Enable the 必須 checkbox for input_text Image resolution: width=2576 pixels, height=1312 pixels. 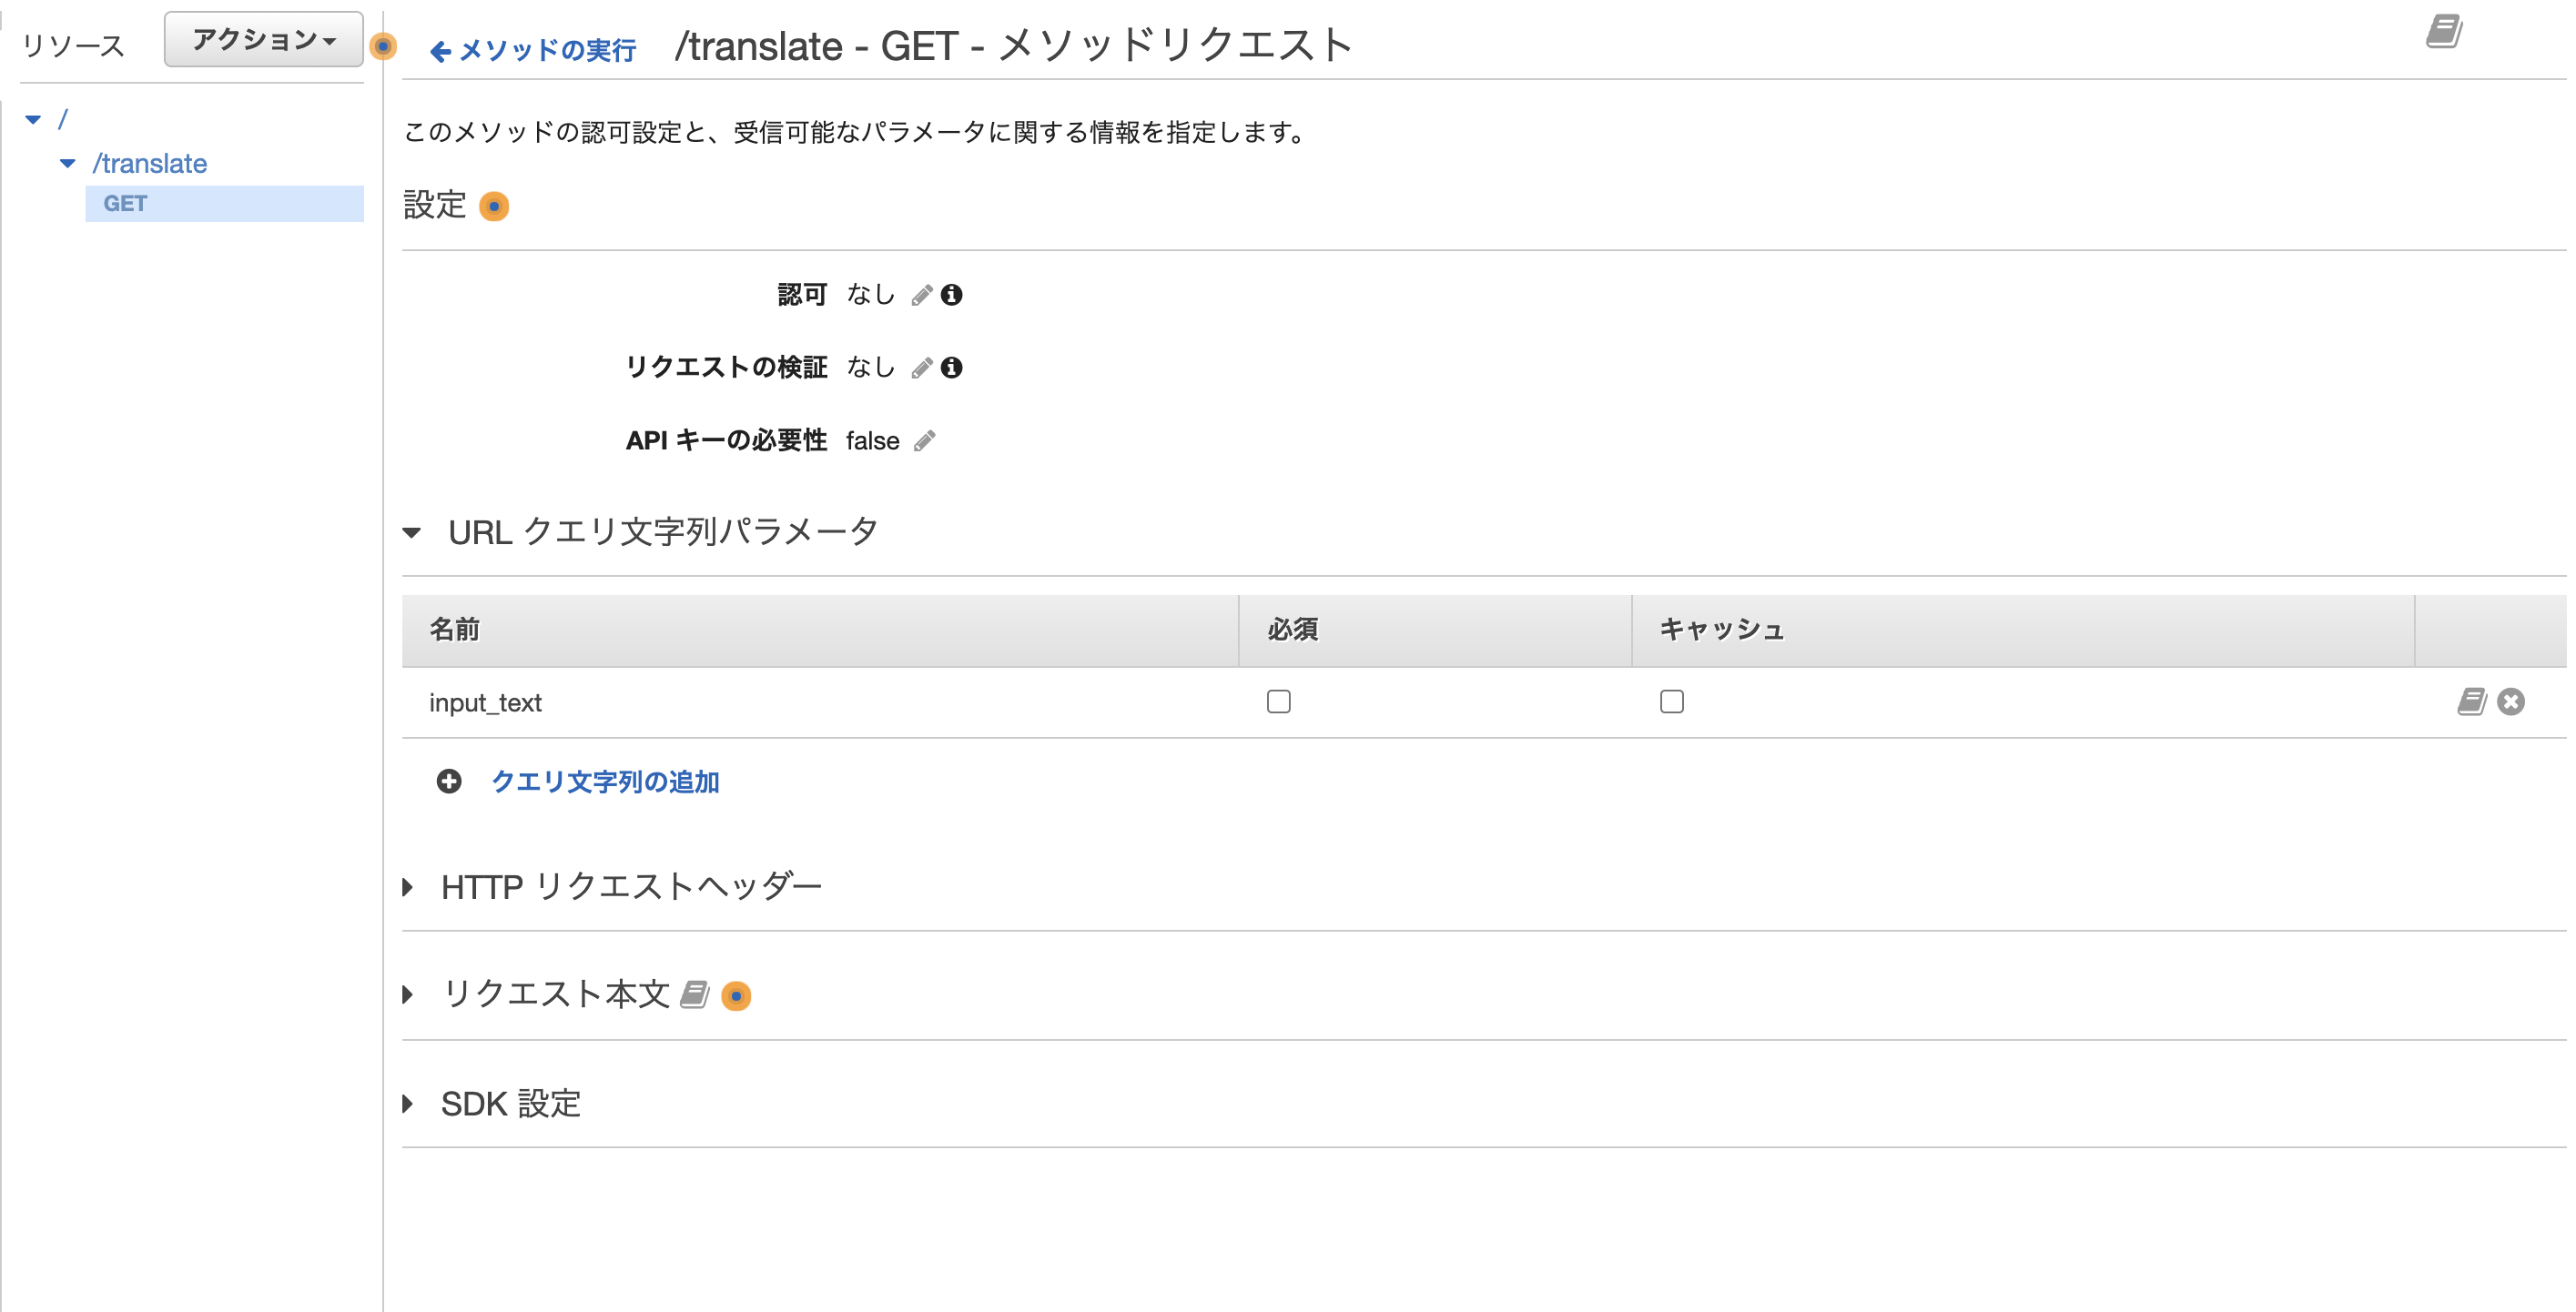pyautogui.click(x=1278, y=701)
